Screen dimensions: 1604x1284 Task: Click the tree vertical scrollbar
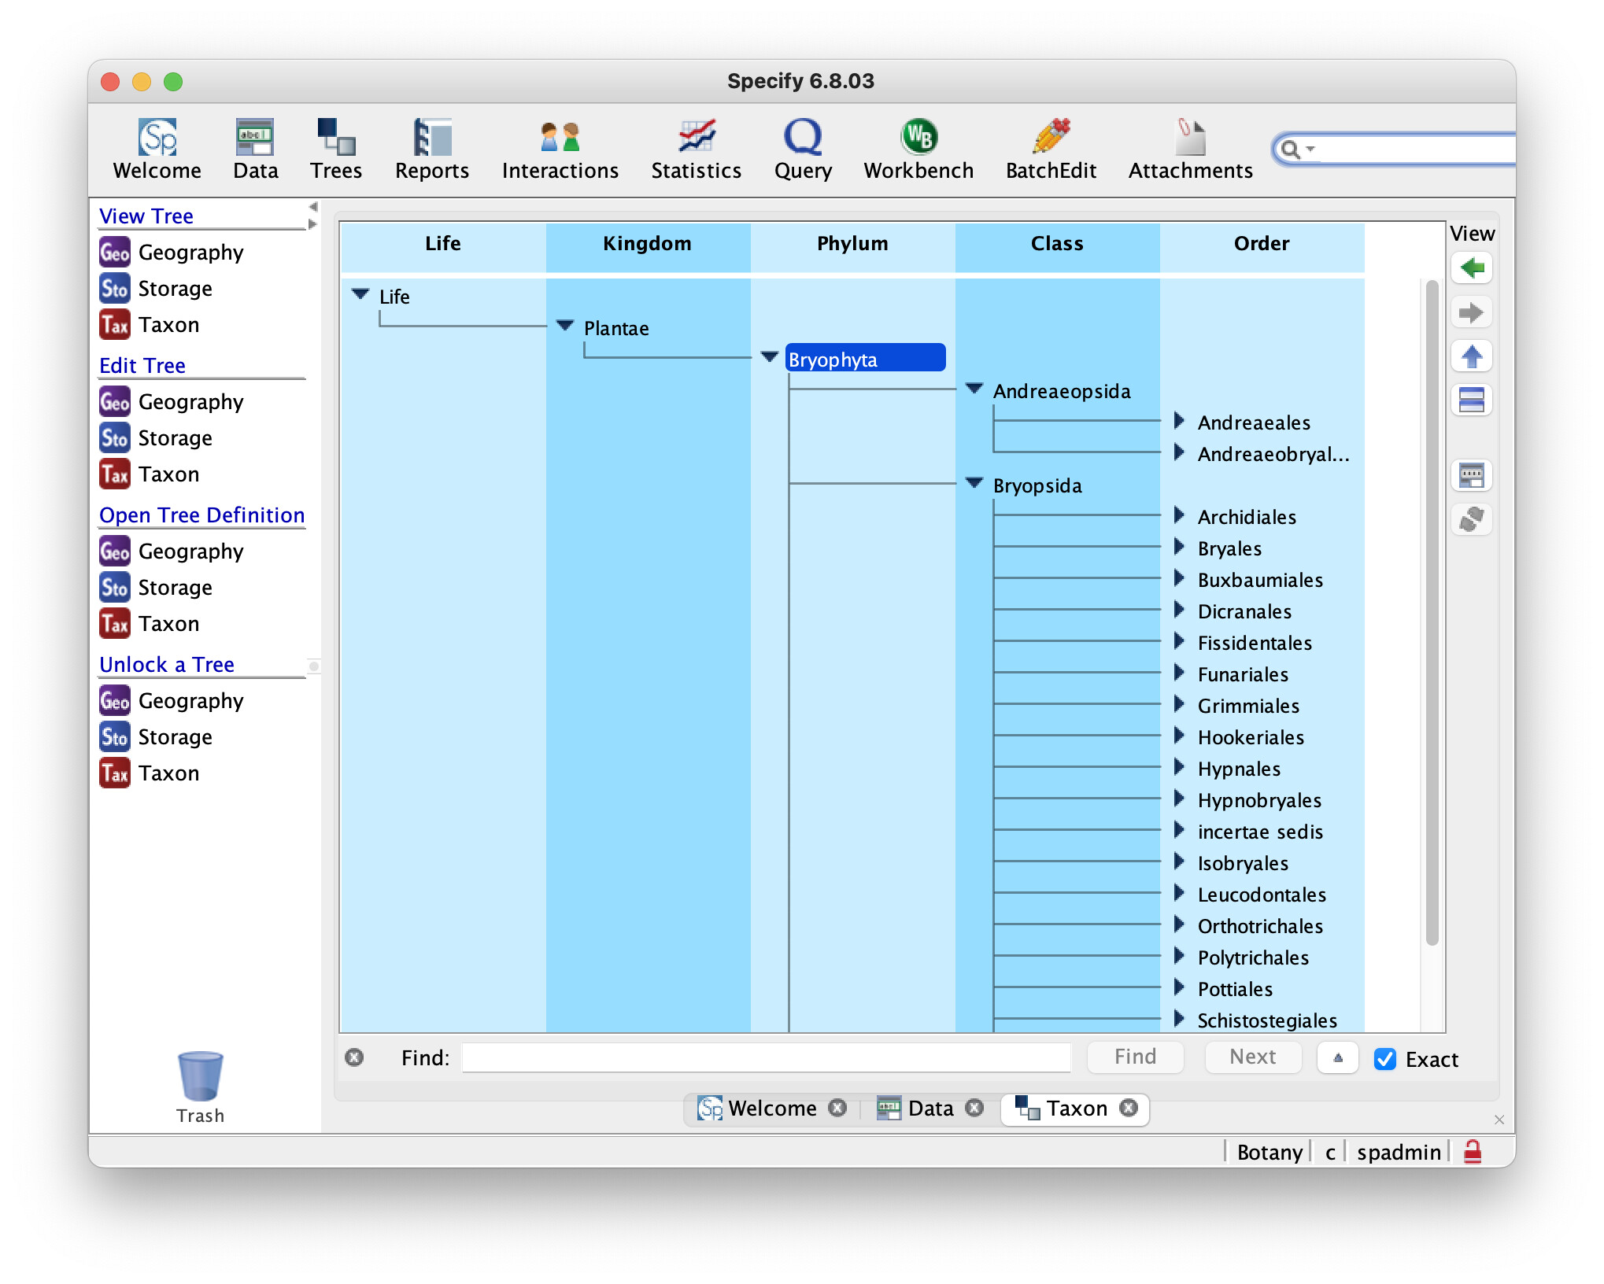[1432, 614]
